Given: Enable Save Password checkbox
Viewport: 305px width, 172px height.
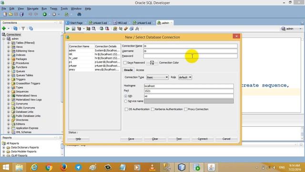Looking at the screenshot, I should (x=125, y=63).
